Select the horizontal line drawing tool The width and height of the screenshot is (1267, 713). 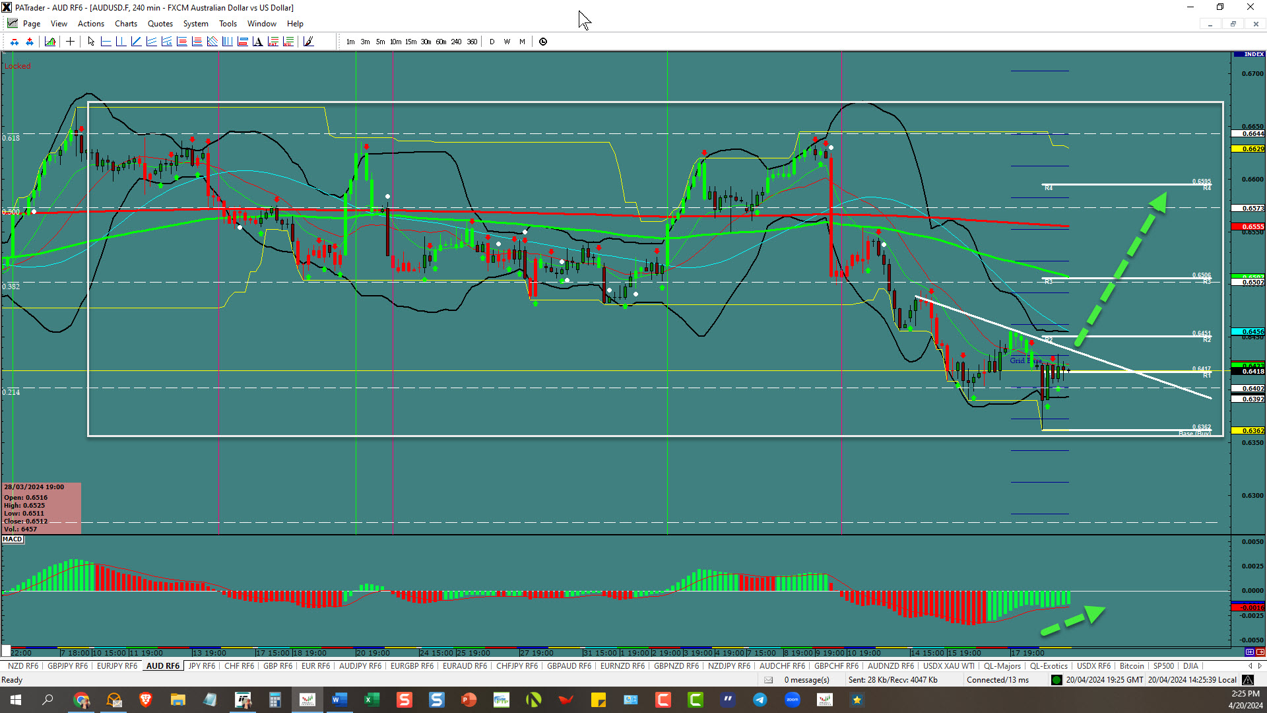click(106, 42)
